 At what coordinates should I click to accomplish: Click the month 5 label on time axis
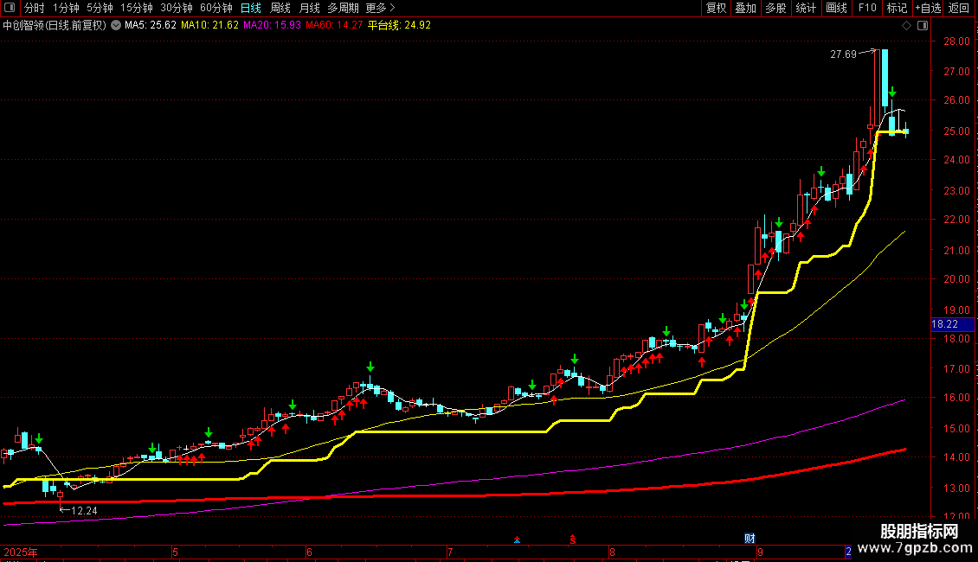pos(176,552)
